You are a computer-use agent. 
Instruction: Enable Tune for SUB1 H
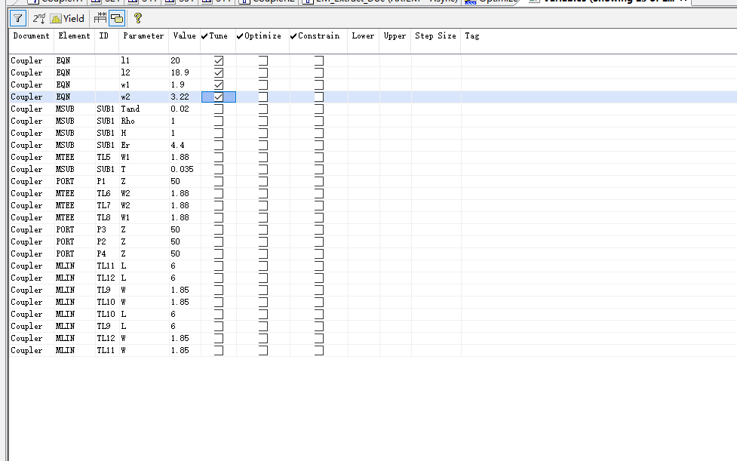tap(219, 133)
